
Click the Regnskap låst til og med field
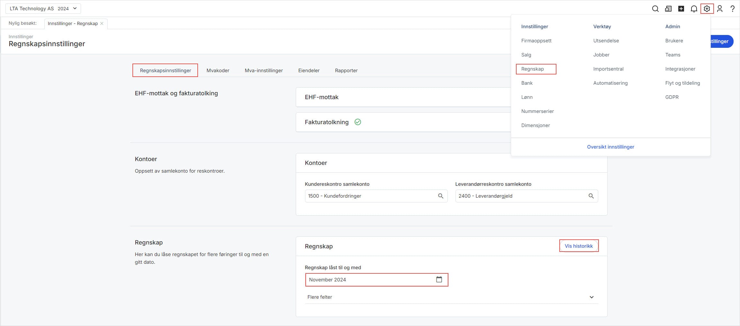[x=370, y=280]
